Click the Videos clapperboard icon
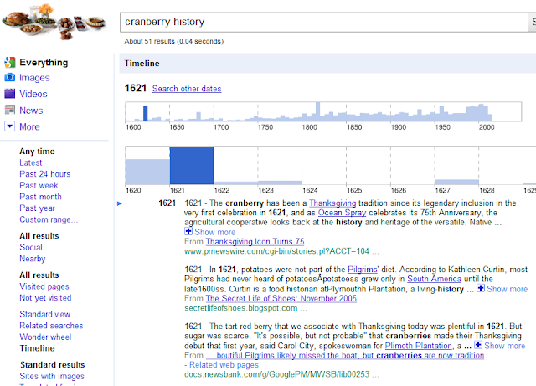536x386 pixels. [x=10, y=94]
